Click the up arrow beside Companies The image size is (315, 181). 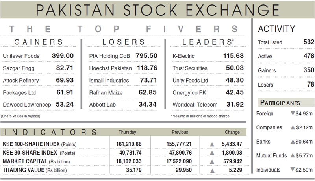pos(293,127)
